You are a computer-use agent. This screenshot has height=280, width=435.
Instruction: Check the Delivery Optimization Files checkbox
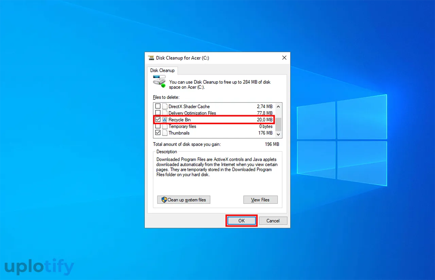click(158, 113)
